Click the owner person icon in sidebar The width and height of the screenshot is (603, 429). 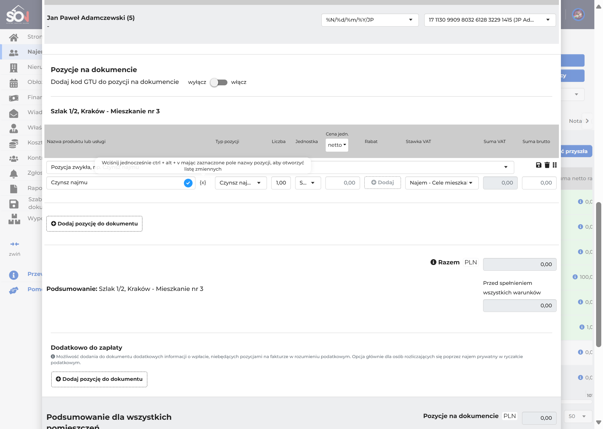tap(14, 128)
